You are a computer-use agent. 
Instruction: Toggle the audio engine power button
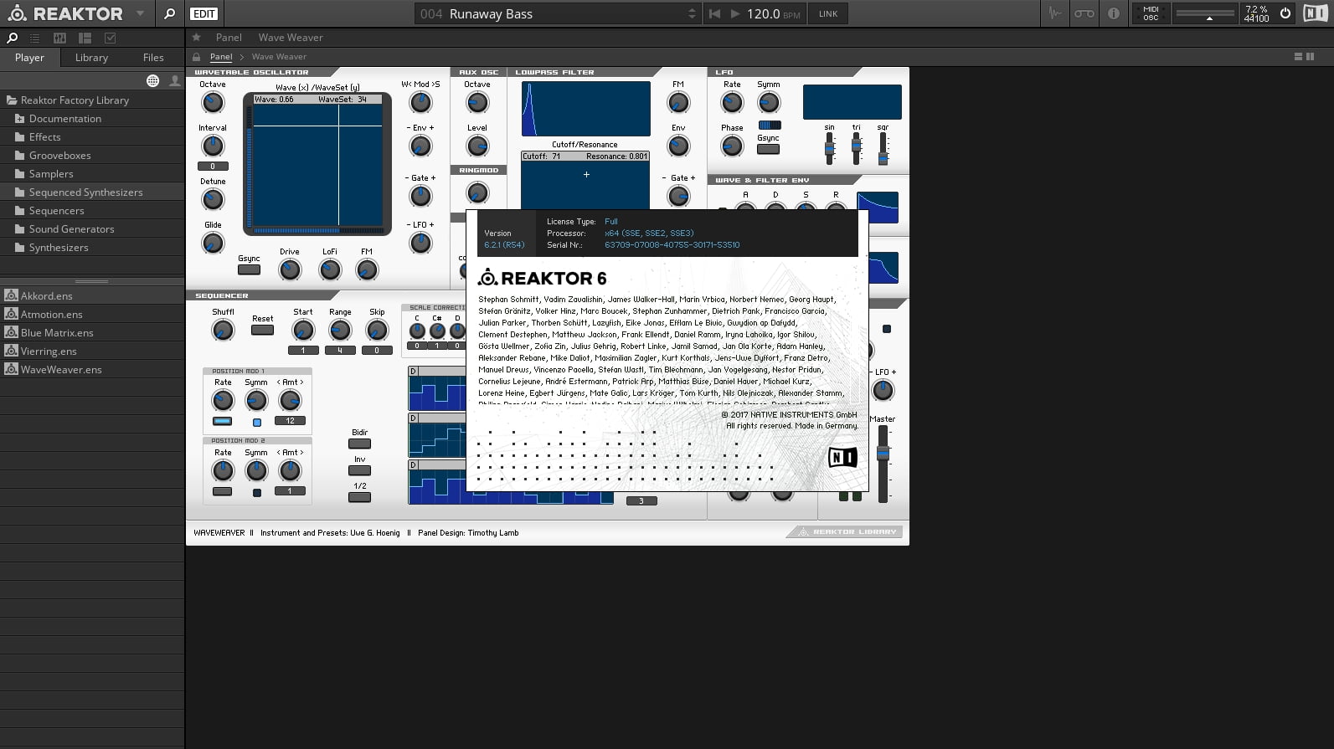point(1285,13)
